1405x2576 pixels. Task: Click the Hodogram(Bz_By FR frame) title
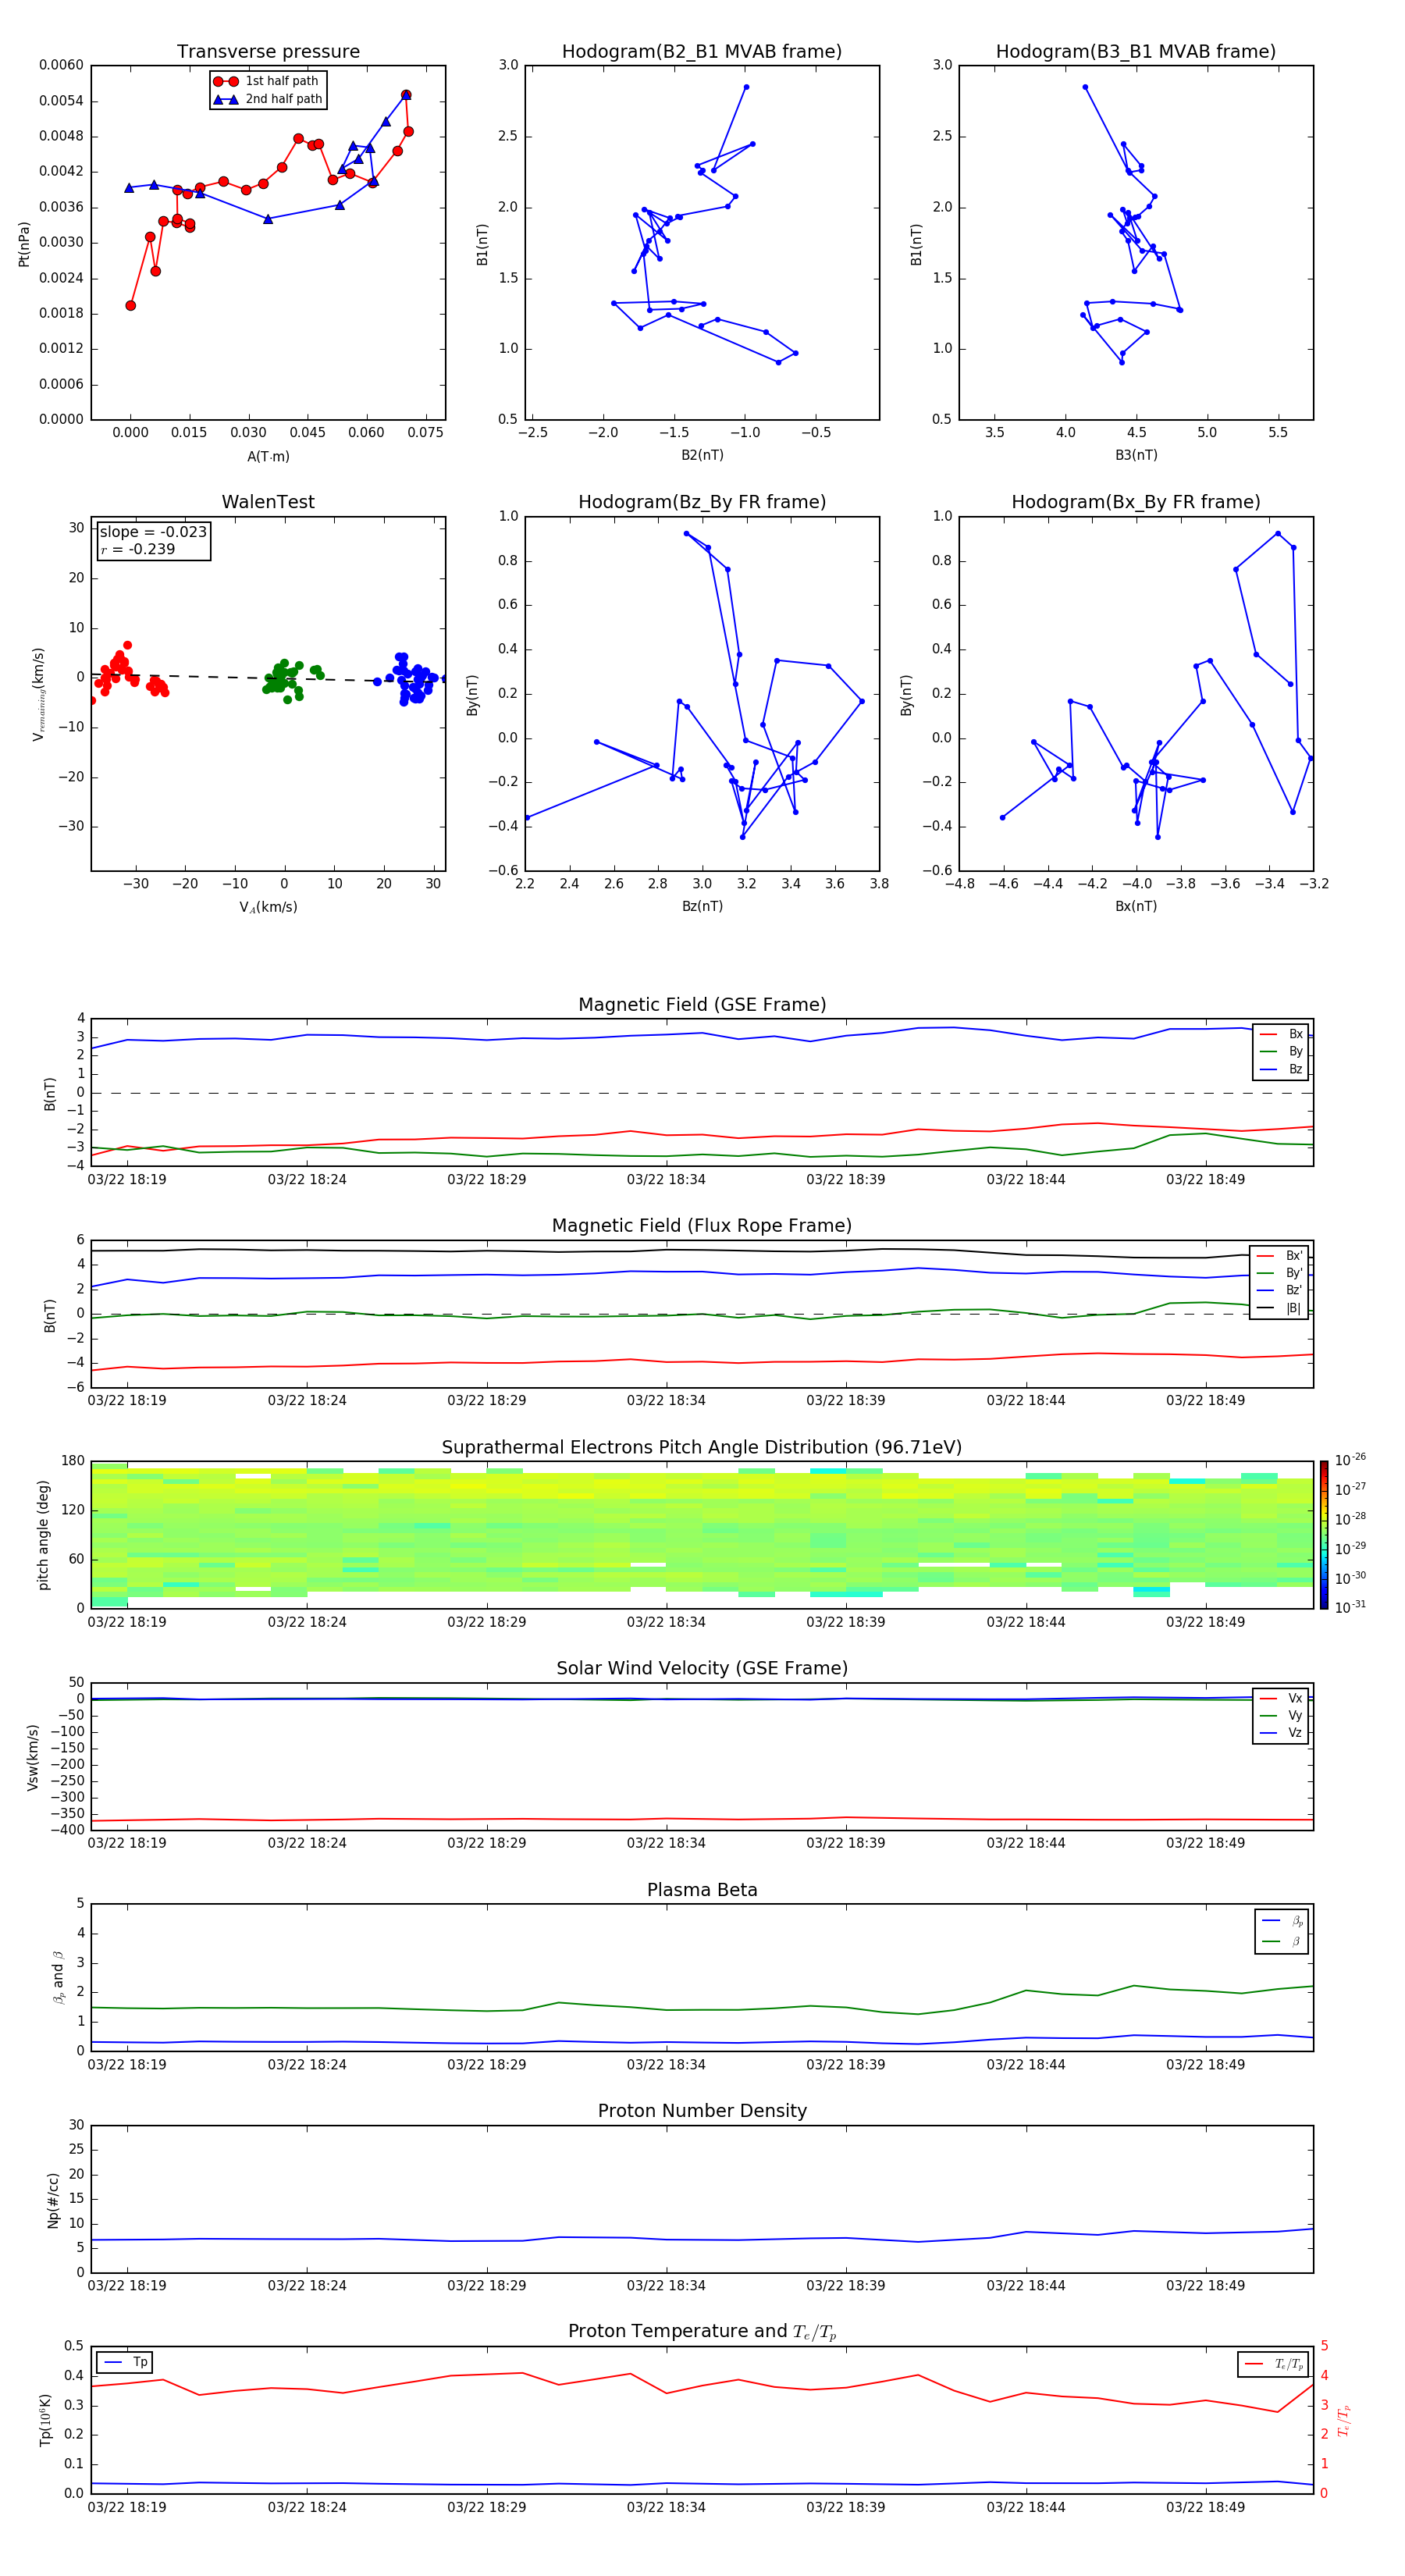click(x=702, y=502)
